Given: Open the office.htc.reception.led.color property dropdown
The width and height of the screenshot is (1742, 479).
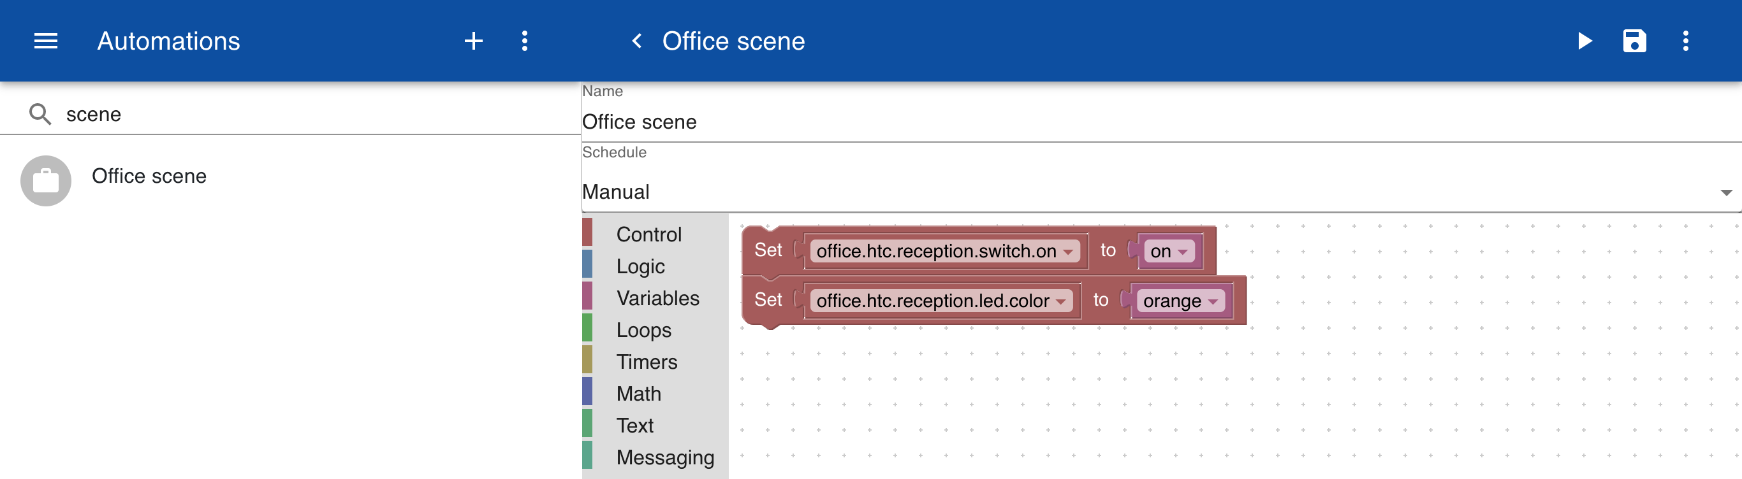Looking at the screenshot, I should [941, 301].
